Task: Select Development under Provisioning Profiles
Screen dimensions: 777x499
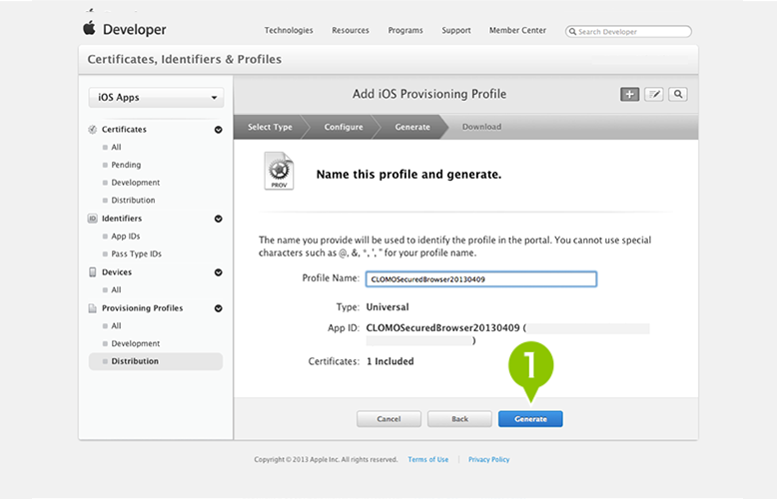Action: 135,343
